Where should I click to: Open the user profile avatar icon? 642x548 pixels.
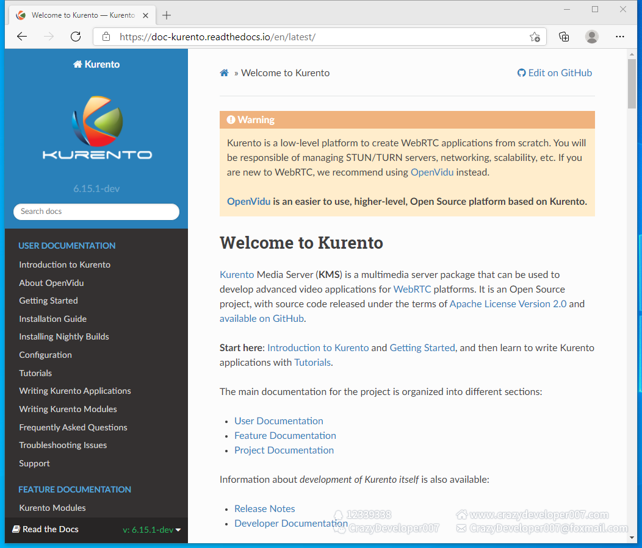(591, 37)
